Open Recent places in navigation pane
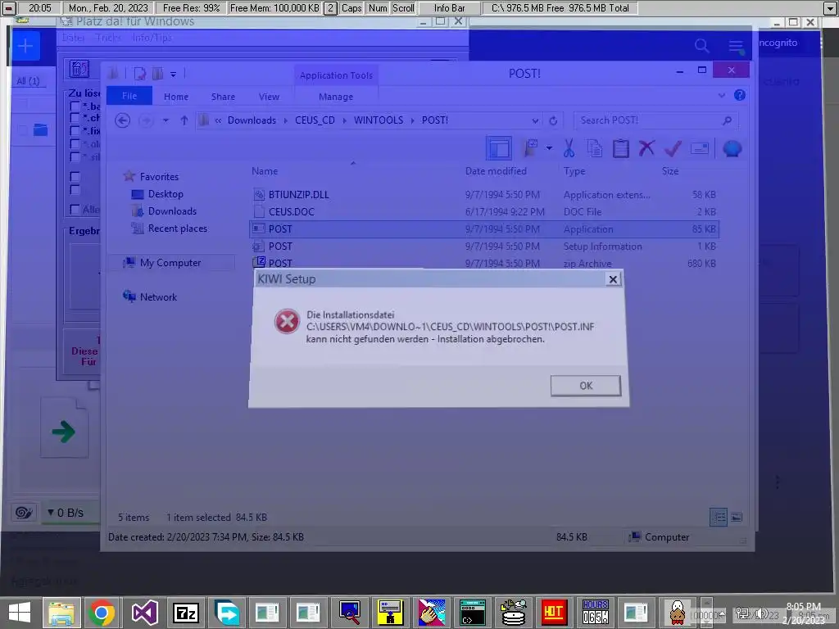 coord(177,229)
